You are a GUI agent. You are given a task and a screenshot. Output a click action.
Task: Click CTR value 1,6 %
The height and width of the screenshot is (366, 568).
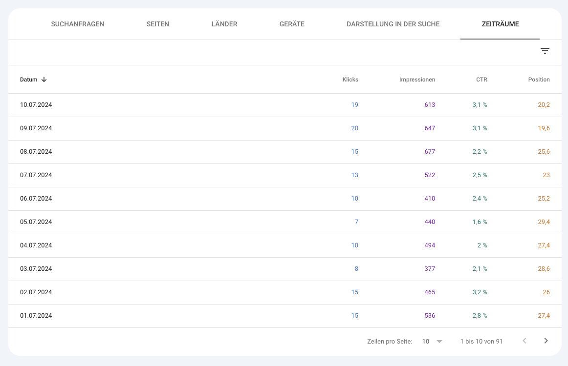point(480,222)
